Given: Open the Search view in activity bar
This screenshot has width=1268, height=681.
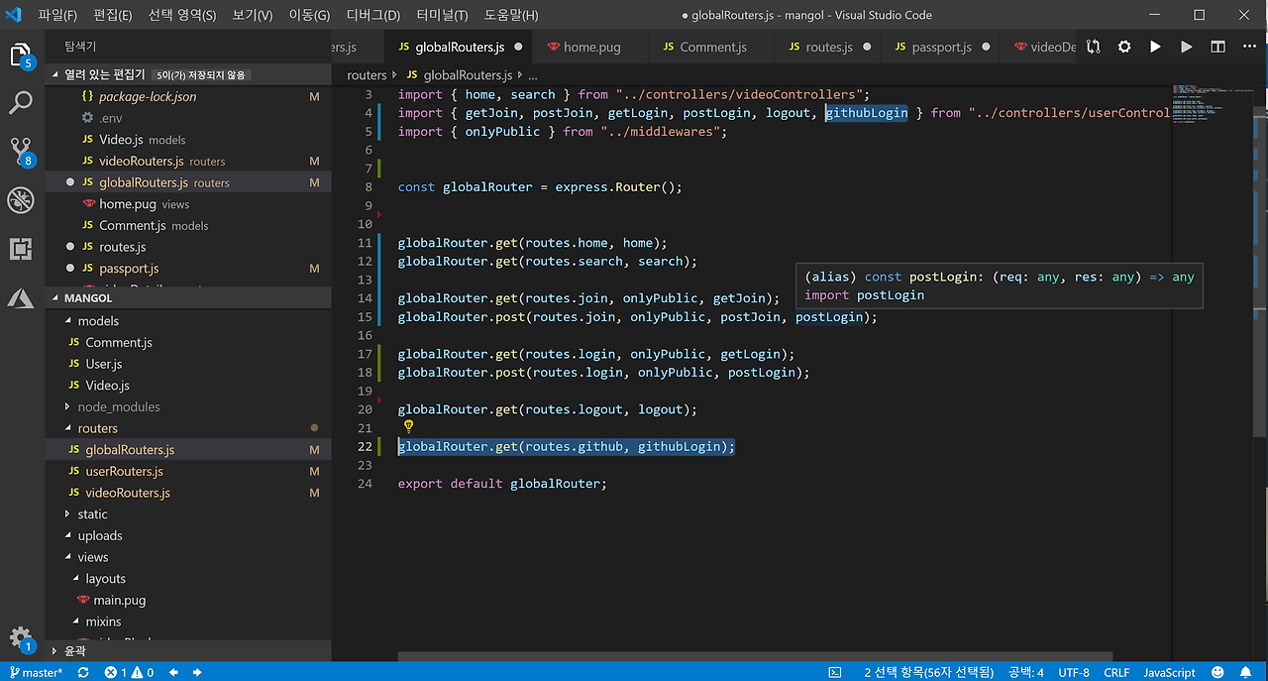Looking at the screenshot, I should (21, 102).
